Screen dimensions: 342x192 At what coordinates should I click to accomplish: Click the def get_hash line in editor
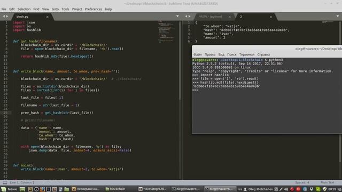pyautogui.click(x=36, y=41)
